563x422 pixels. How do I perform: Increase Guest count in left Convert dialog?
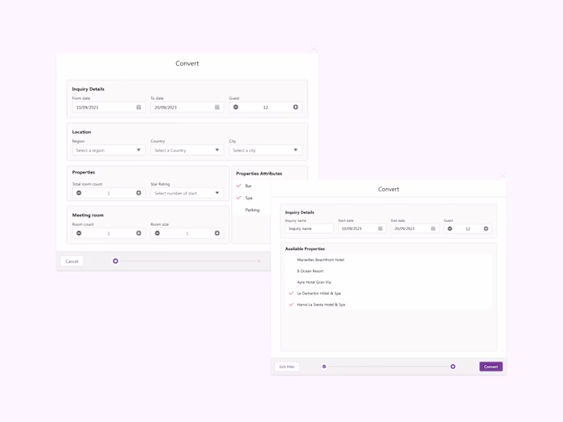point(295,107)
